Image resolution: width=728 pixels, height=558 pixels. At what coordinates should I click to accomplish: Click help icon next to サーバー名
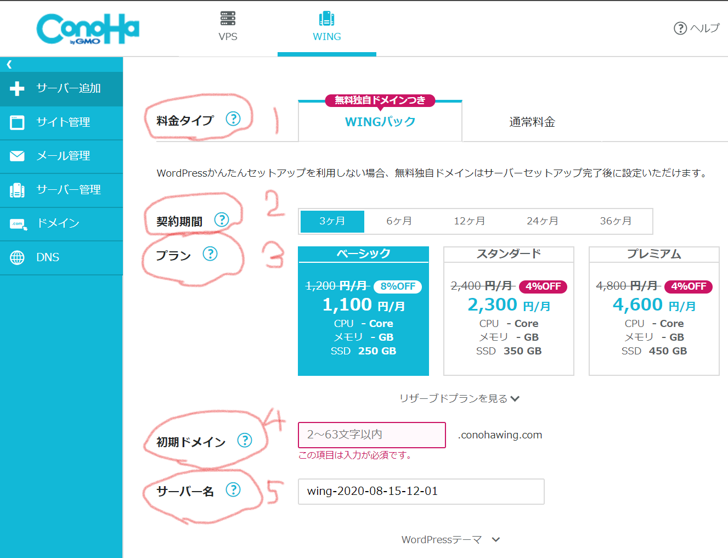tap(233, 489)
